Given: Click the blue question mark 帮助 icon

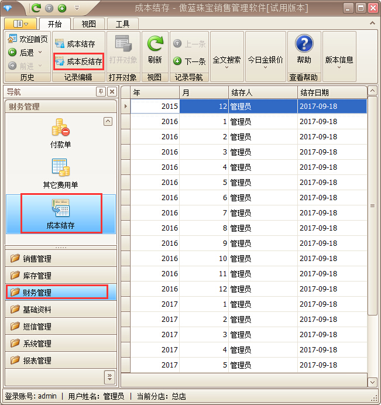Looking at the screenshot, I should tap(304, 43).
